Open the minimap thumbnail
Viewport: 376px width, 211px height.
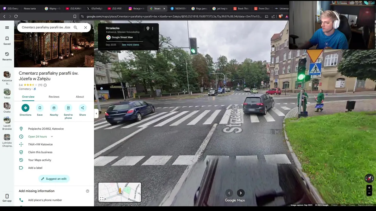pos(120,192)
